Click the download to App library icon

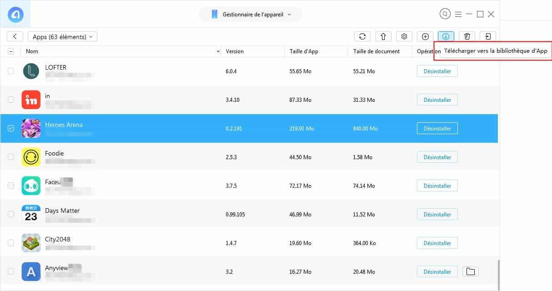(446, 37)
